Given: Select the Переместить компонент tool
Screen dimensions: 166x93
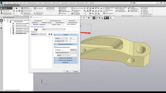Looking at the screenshot, I should coord(39,13).
